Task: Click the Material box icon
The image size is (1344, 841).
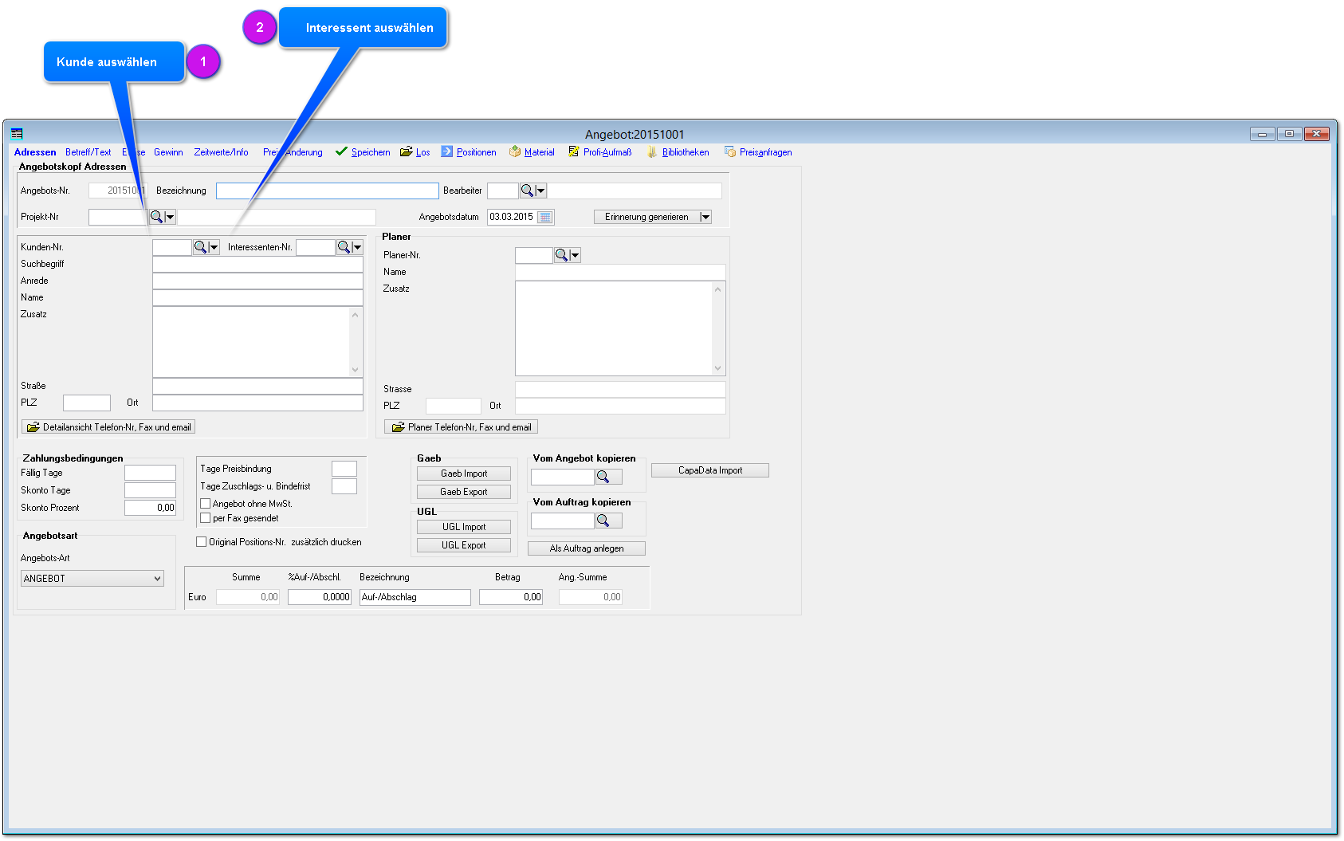Action: tap(515, 151)
